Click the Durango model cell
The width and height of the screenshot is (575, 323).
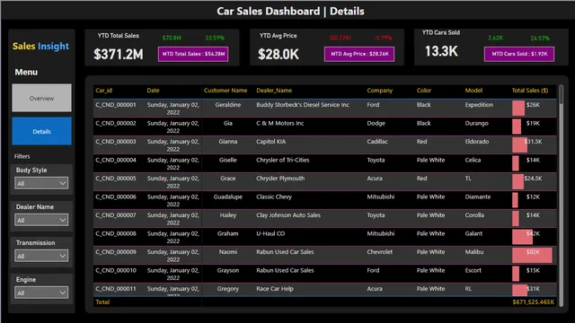tap(476, 123)
